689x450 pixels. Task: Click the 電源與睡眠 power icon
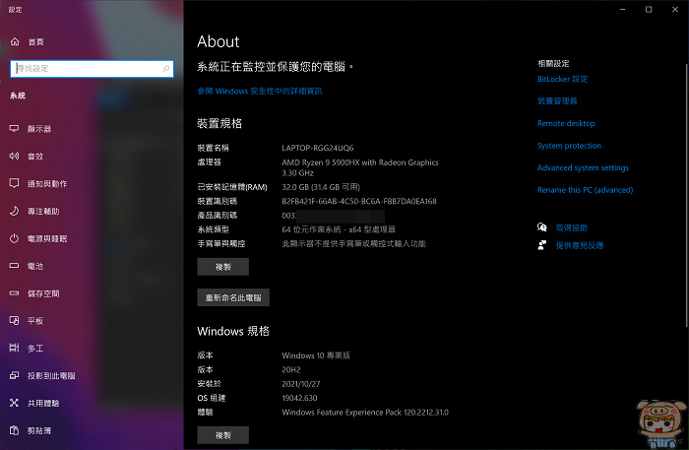click(14, 239)
